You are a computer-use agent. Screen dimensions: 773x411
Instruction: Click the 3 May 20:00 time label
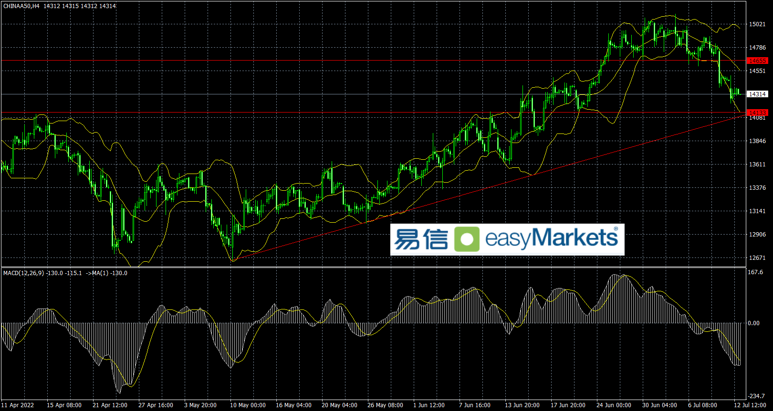(x=200, y=405)
